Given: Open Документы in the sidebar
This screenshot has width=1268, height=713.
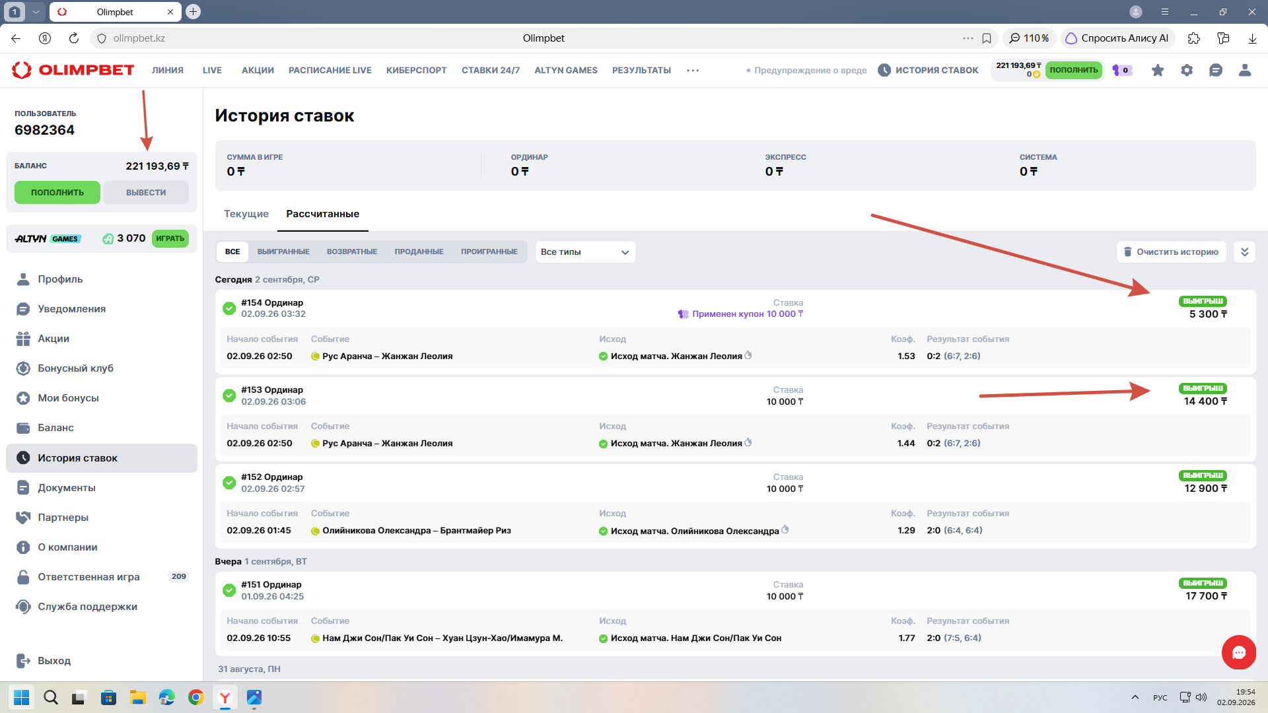Looking at the screenshot, I should click(x=102, y=488).
